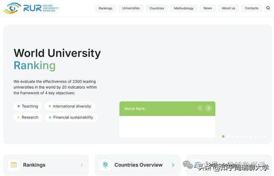Select the Financial sustainability tag

pyautogui.click(x=71, y=117)
